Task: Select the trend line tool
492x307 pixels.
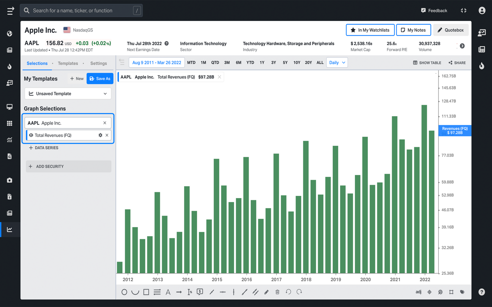Action: 244,292
